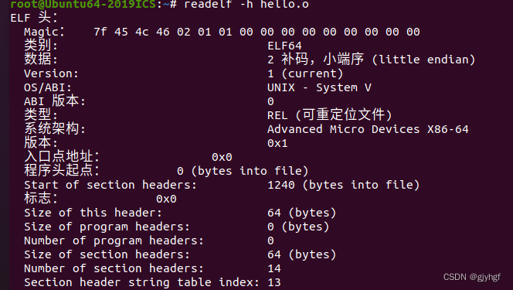Click the 0x1 version value

[x=277, y=143]
